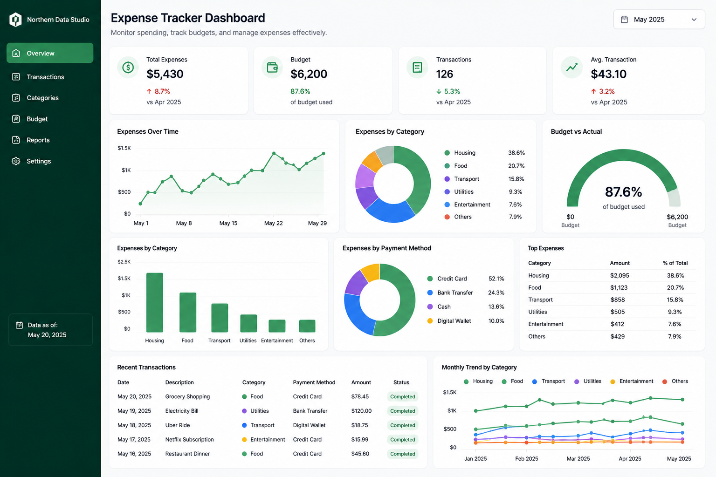The image size is (716, 477).
Task: Click the 87.6% value inside the gauge
Action: [624, 192]
